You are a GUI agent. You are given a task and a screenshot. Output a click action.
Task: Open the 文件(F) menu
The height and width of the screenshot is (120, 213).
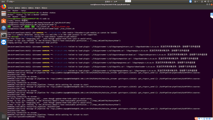(10, 8)
